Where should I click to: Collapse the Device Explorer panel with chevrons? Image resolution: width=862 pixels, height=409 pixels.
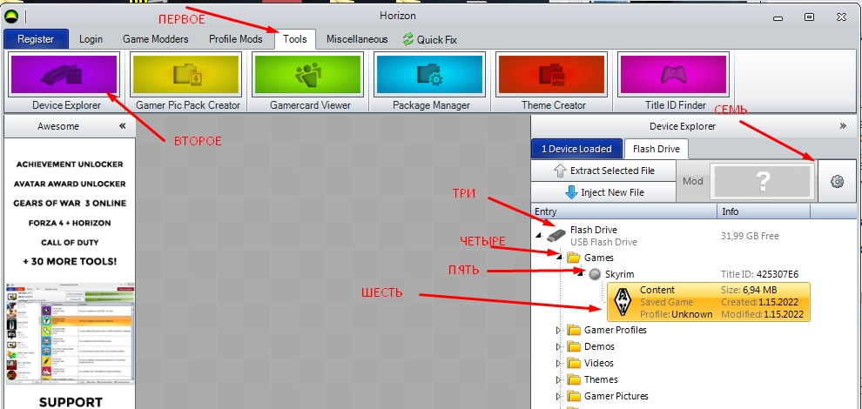tap(844, 126)
